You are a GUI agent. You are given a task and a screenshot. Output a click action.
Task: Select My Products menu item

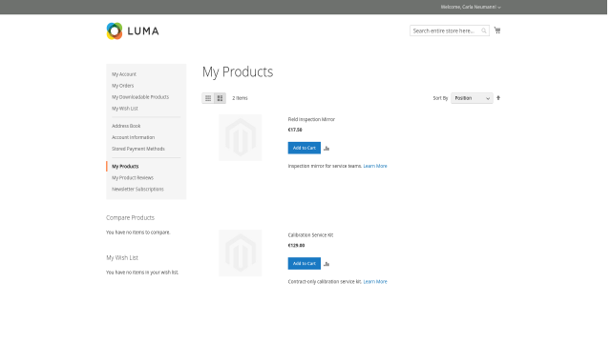pyautogui.click(x=125, y=167)
